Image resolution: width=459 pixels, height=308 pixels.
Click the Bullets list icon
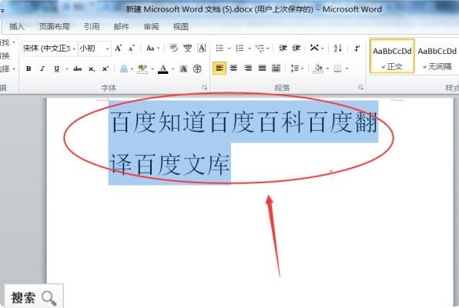coord(219,49)
